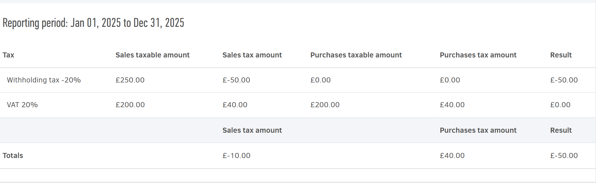Click the VAT sales tax £40.00 value
Image resolution: width=596 pixels, height=183 pixels.
point(235,105)
